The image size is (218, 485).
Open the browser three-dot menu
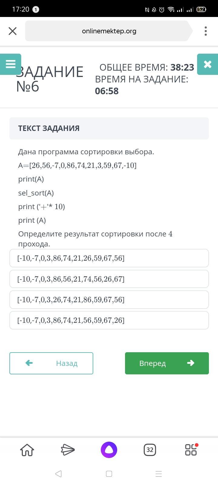click(206, 31)
